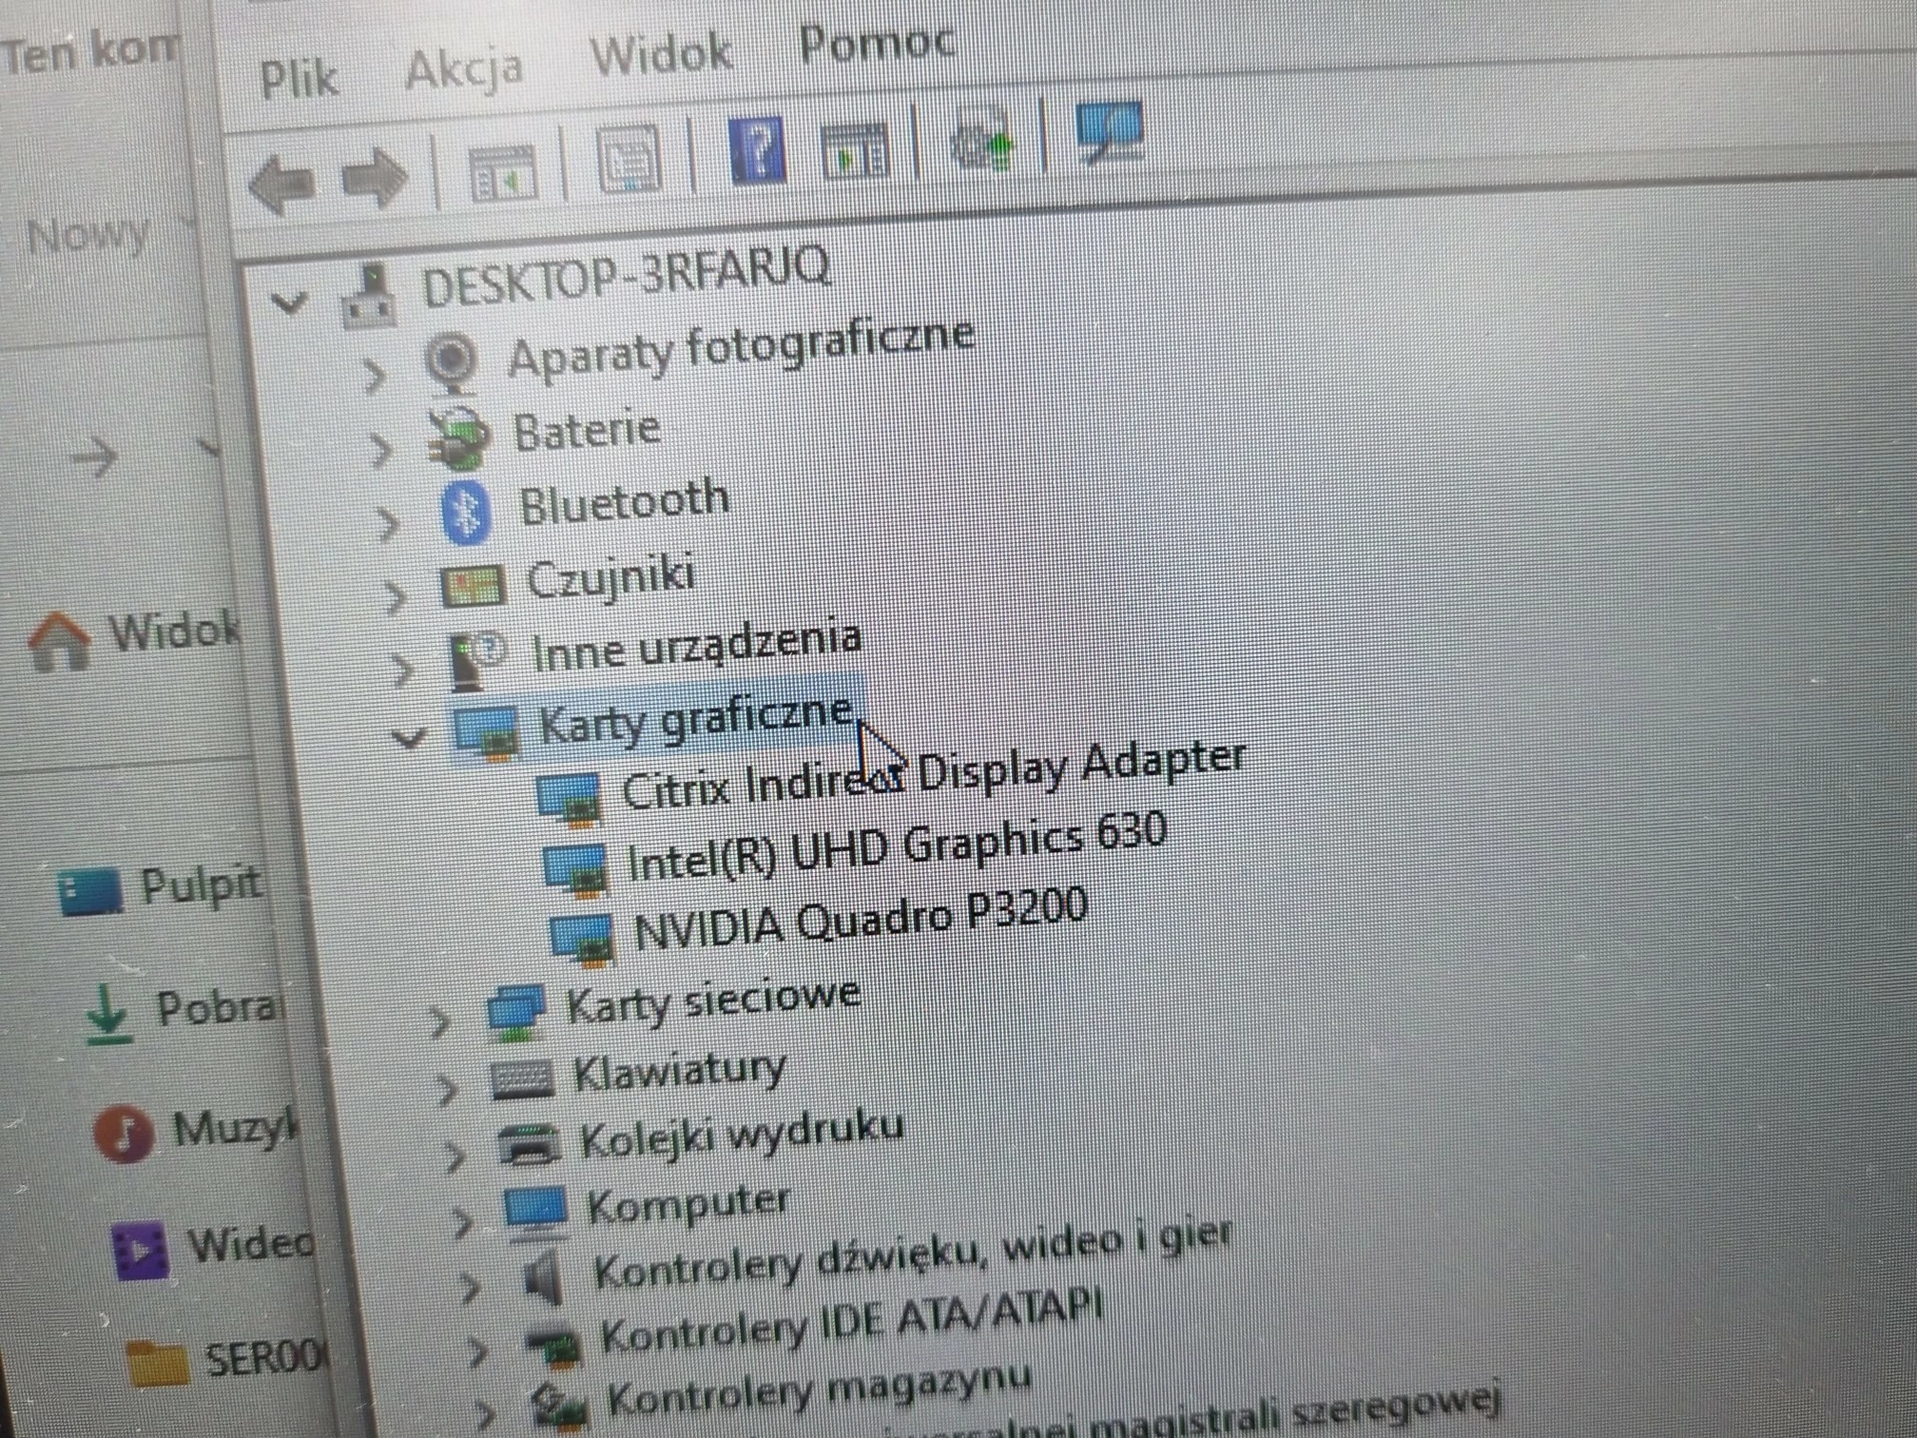The height and width of the screenshot is (1438, 1917).
Task: Select the Klawiatury label
Action: 680,1072
